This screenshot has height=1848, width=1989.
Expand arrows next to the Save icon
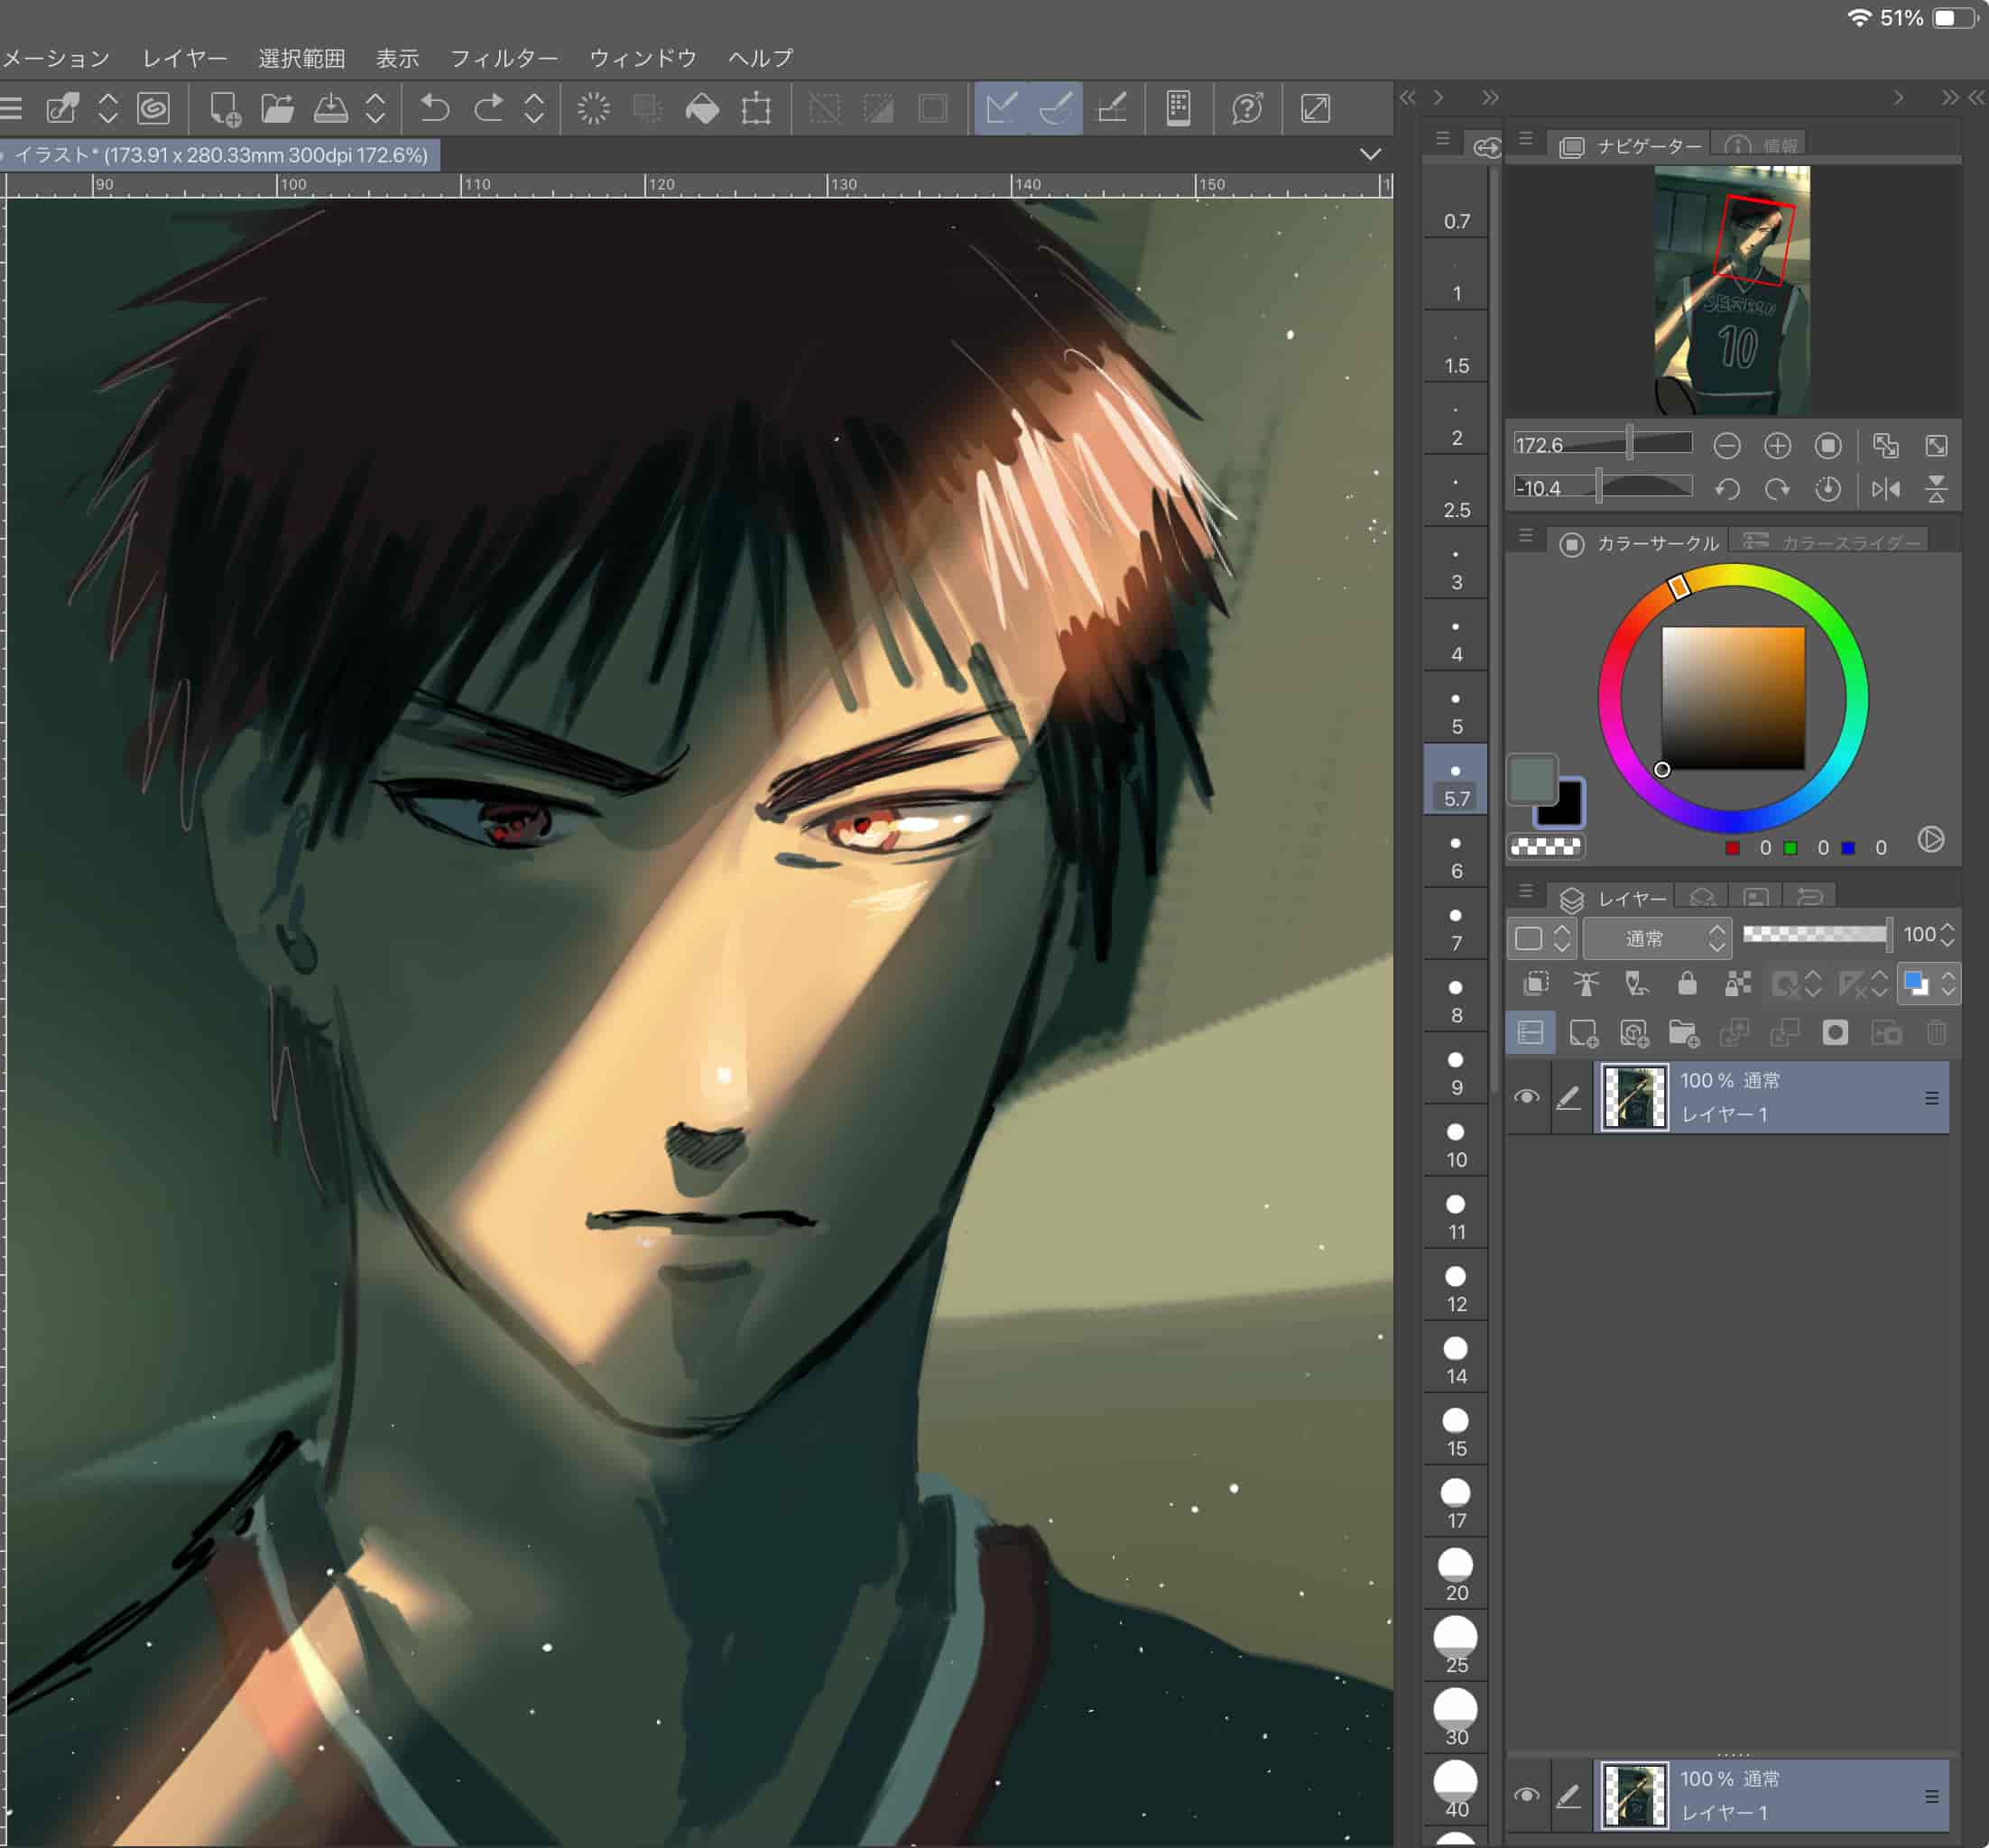(x=375, y=108)
